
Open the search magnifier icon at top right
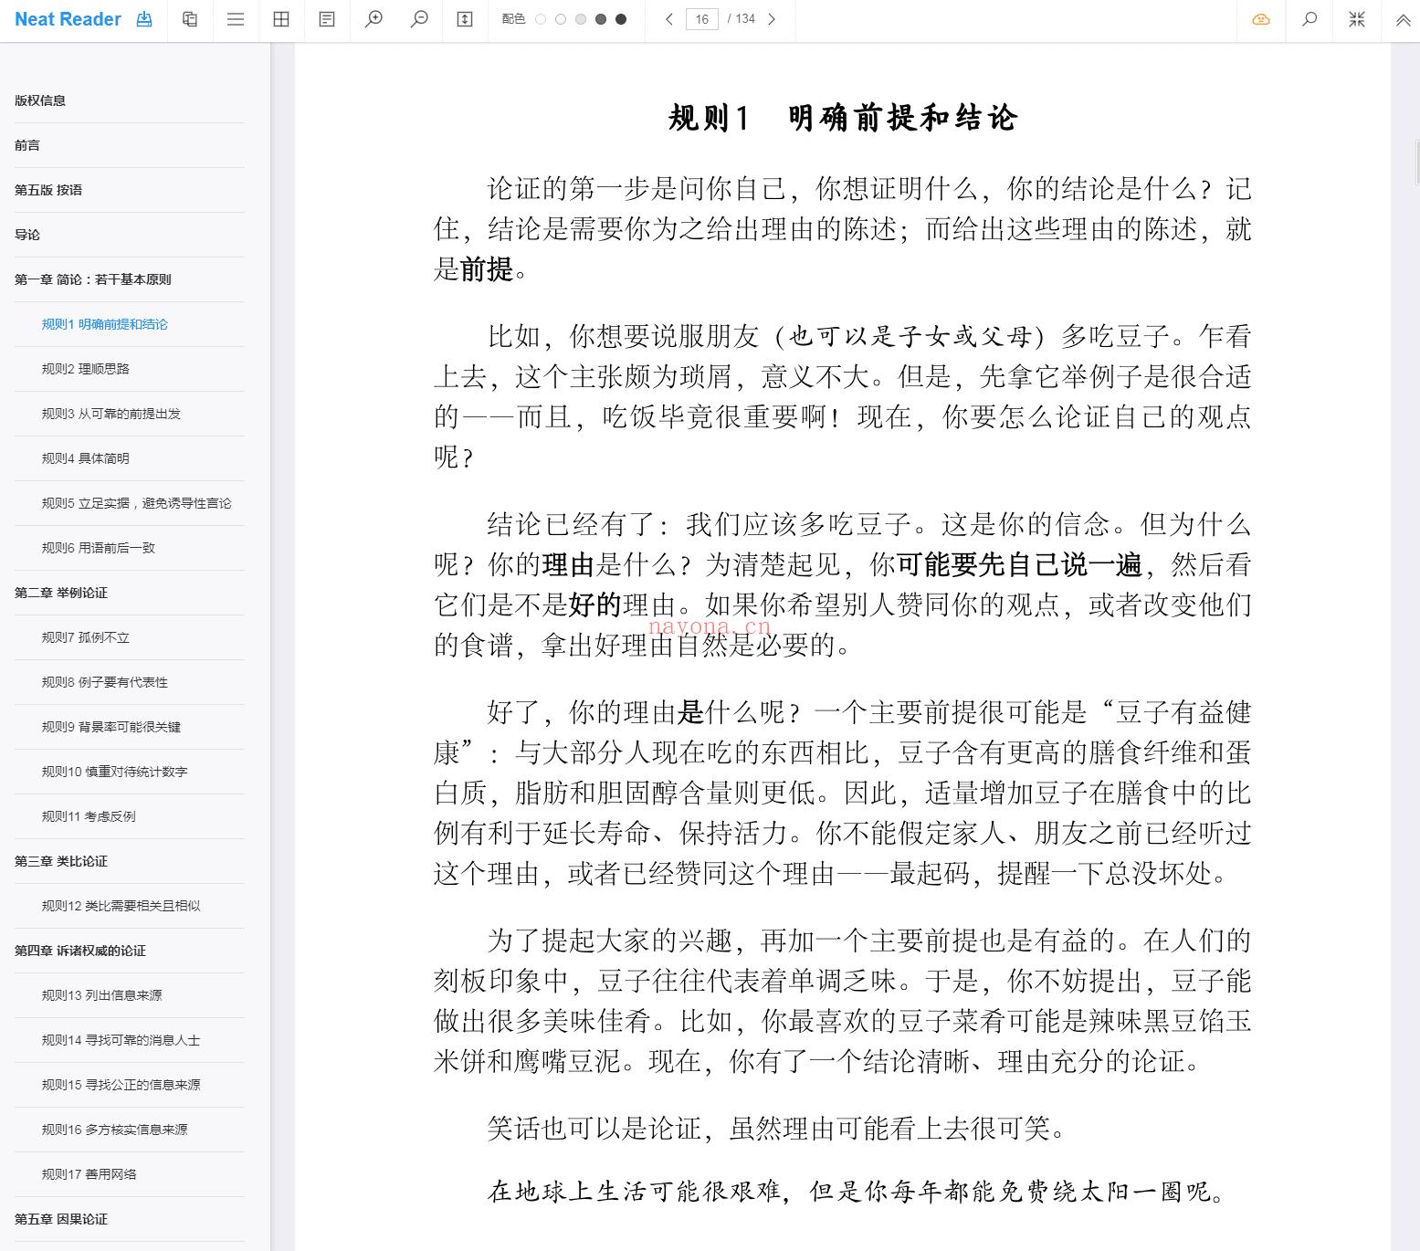click(x=1310, y=19)
